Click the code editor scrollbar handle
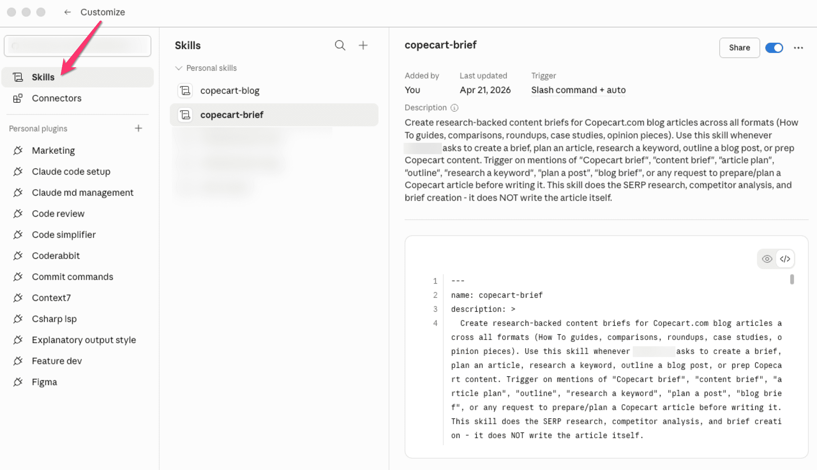The height and width of the screenshot is (470, 817). [791, 279]
